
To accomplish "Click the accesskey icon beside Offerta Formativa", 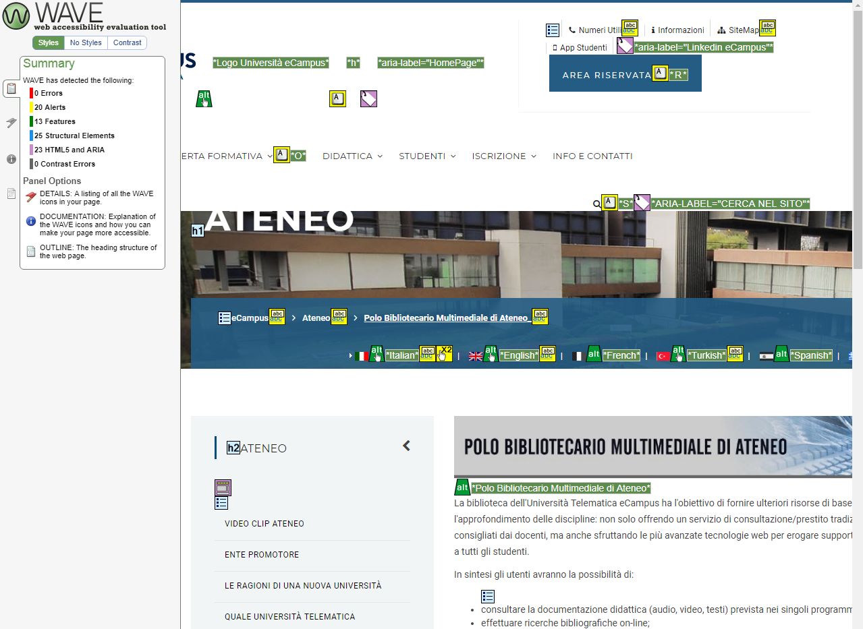I will [281, 154].
